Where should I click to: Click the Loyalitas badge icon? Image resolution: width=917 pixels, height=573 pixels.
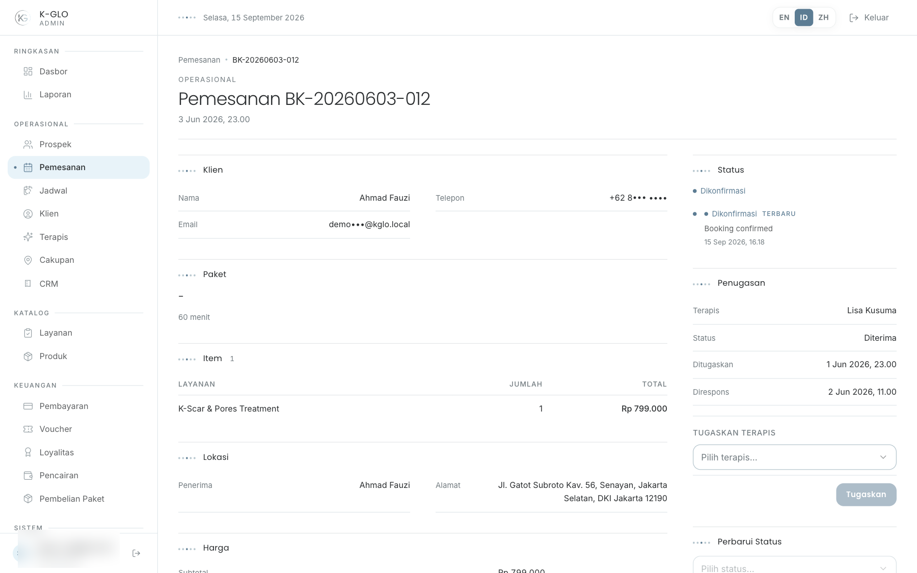click(x=28, y=453)
